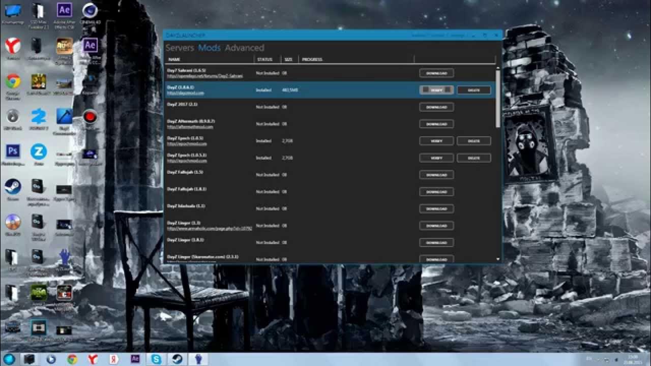Open Skype from the taskbar

156,359
